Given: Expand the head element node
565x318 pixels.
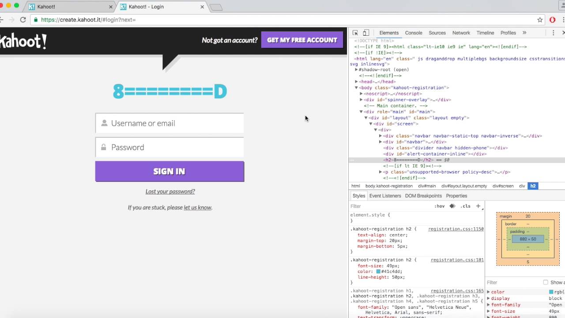Looking at the screenshot, I should tap(356, 82).
